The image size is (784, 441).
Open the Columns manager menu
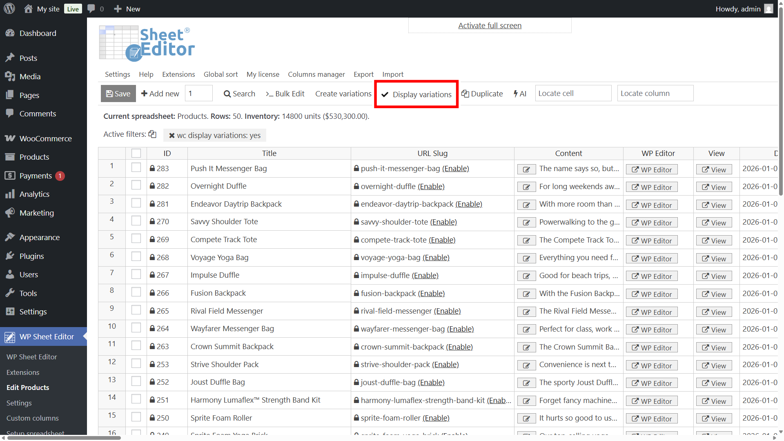(316, 74)
